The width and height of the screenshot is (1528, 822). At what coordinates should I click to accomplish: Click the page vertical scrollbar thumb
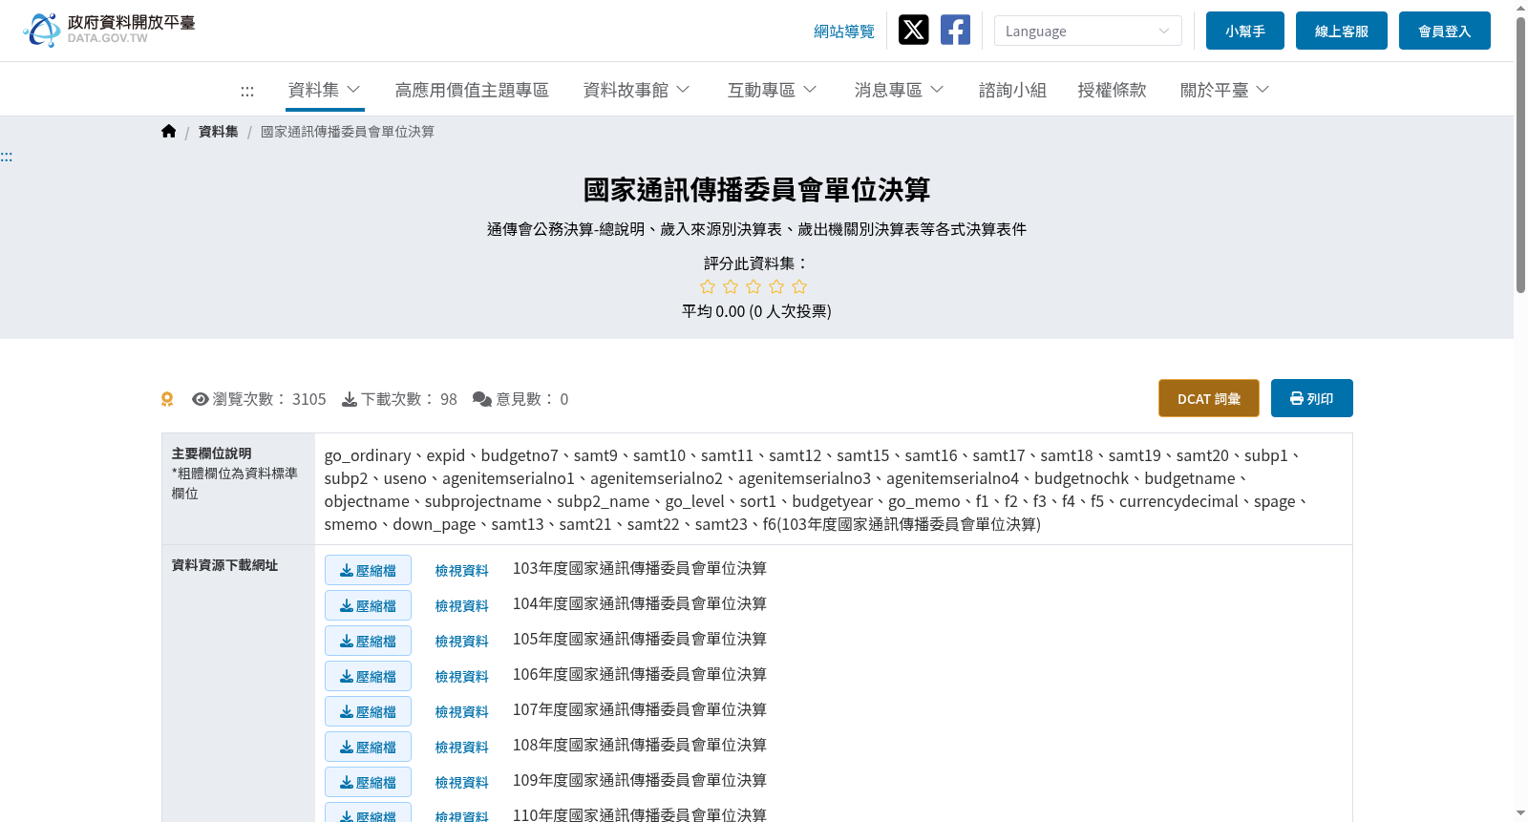point(1520,155)
